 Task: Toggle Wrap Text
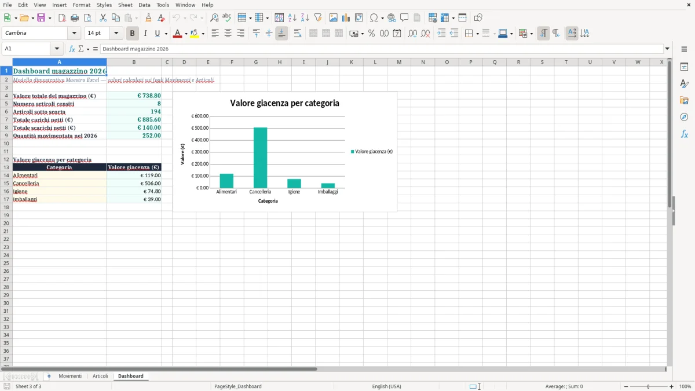[298, 34]
